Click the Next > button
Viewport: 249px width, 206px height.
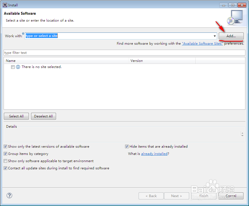pyautogui.click(x=177, y=196)
